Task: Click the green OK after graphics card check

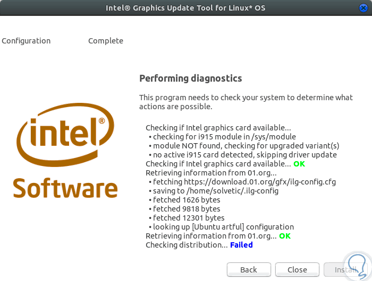Action: coord(299,164)
